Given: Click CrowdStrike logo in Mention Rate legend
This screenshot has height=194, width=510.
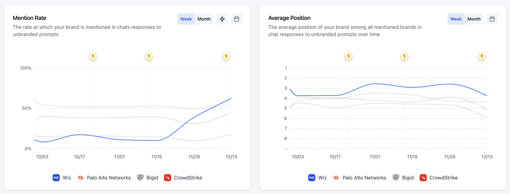Looking at the screenshot, I should (167, 178).
